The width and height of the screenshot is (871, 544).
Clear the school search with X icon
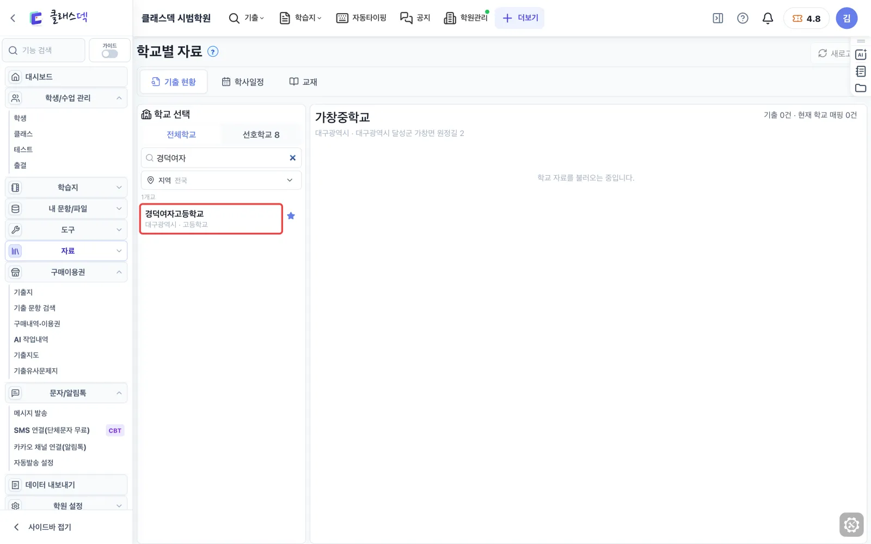pos(292,158)
